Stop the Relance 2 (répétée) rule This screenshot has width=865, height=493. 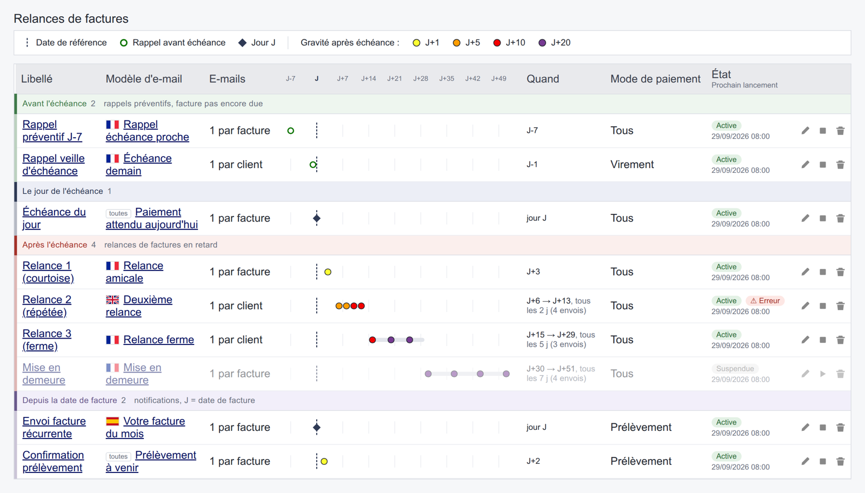click(823, 306)
